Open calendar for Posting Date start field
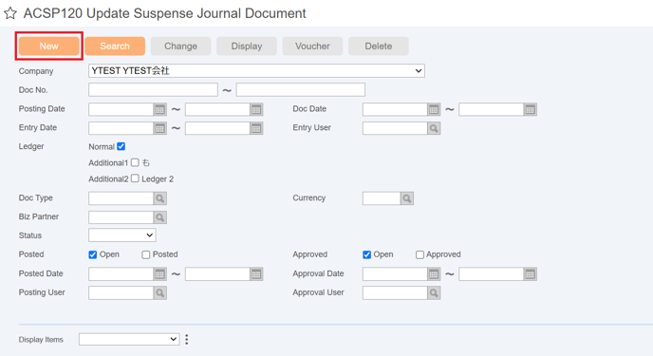 [159, 109]
